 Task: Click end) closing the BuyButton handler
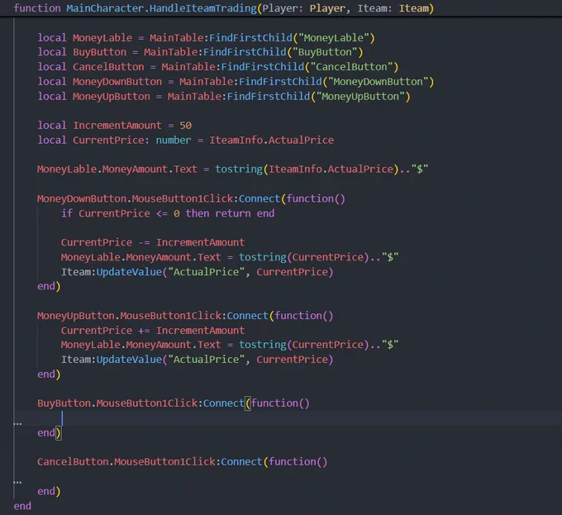tap(49, 433)
